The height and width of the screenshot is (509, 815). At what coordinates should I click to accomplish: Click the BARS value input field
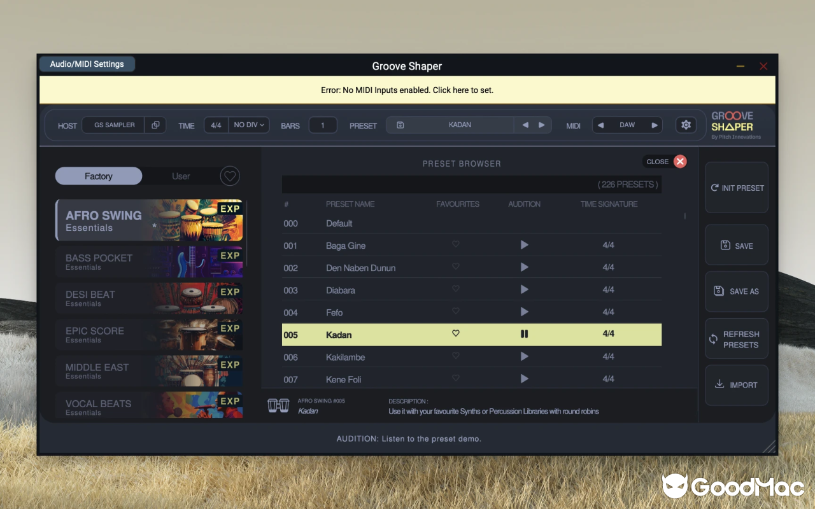323,125
